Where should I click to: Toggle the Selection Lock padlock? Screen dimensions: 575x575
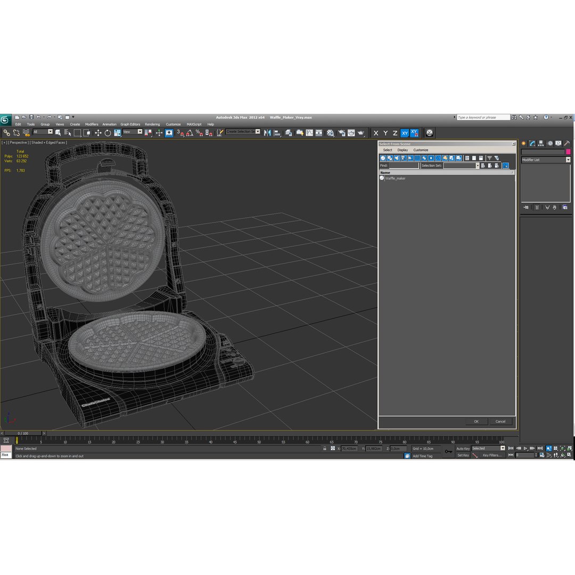[325, 448]
